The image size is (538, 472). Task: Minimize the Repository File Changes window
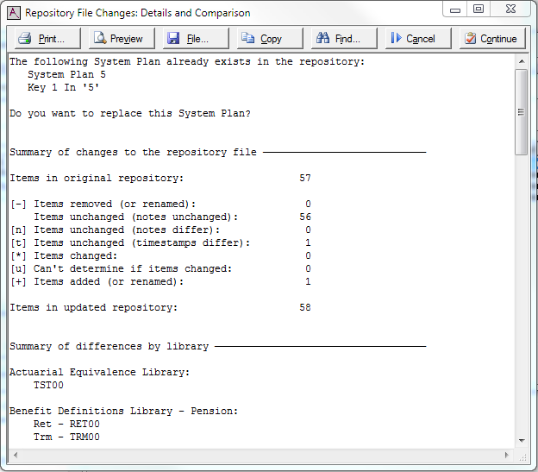pyautogui.click(x=456, y=9)
